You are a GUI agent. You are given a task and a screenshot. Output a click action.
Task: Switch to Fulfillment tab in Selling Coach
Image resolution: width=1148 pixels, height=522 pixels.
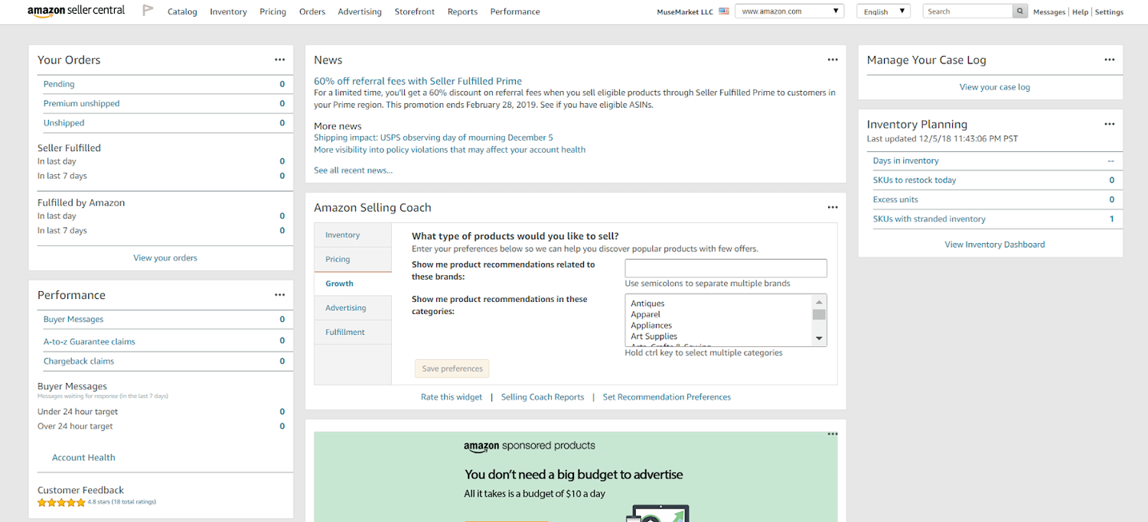click(353, 332)
